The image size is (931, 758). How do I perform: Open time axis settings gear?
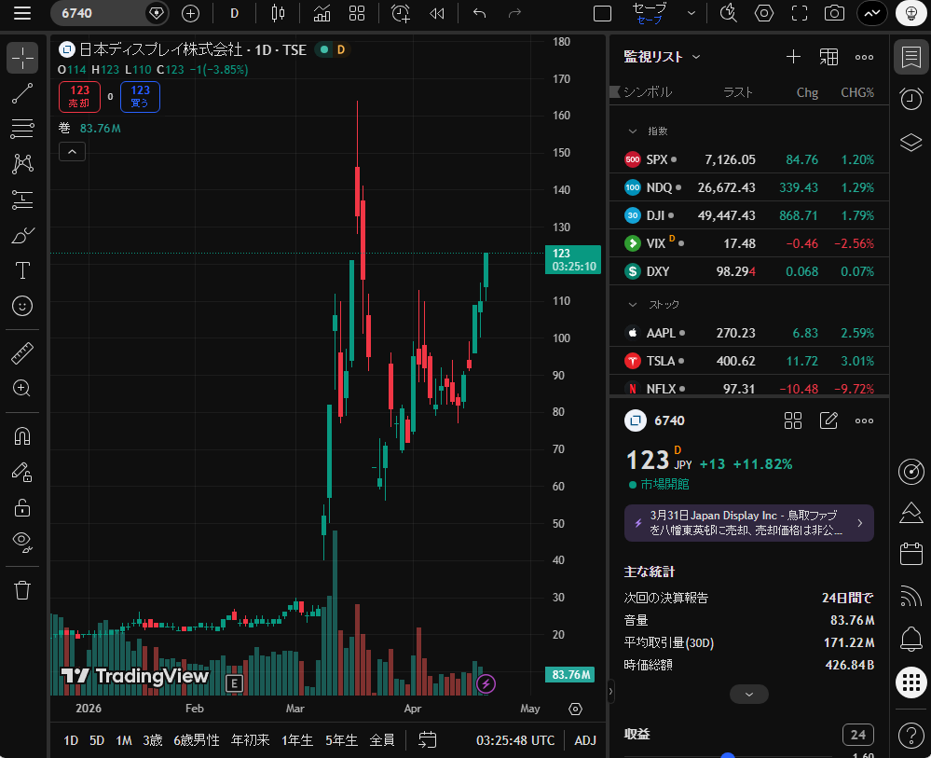point(575,709)
